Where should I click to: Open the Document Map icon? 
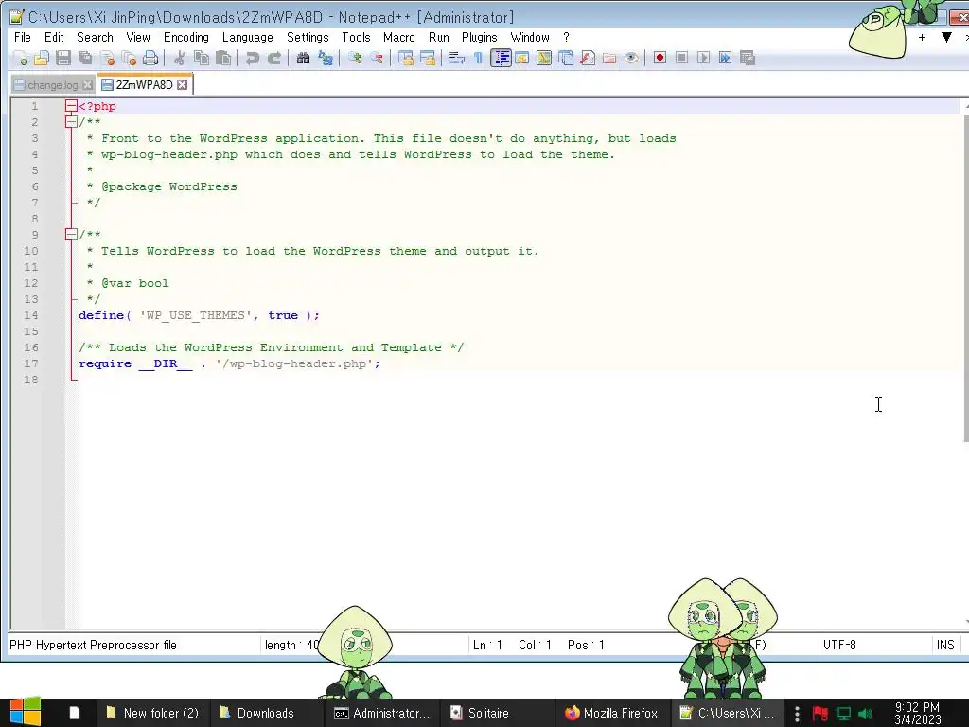544,58
